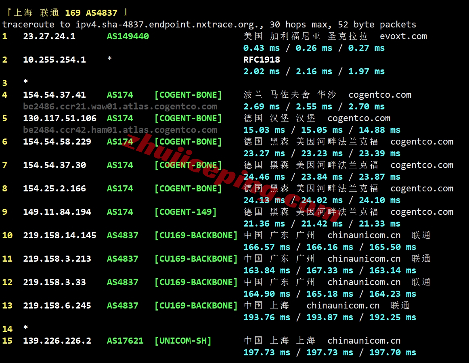This screenshot has height=363, width=469.
Task: Select IP address '154.54.37.41'
Action: point(54,95)
